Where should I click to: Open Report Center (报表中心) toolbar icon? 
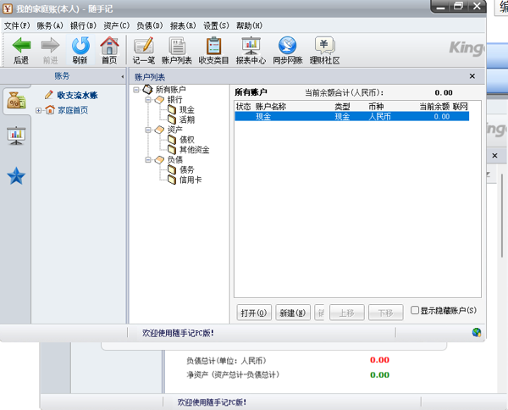(251, 46)
